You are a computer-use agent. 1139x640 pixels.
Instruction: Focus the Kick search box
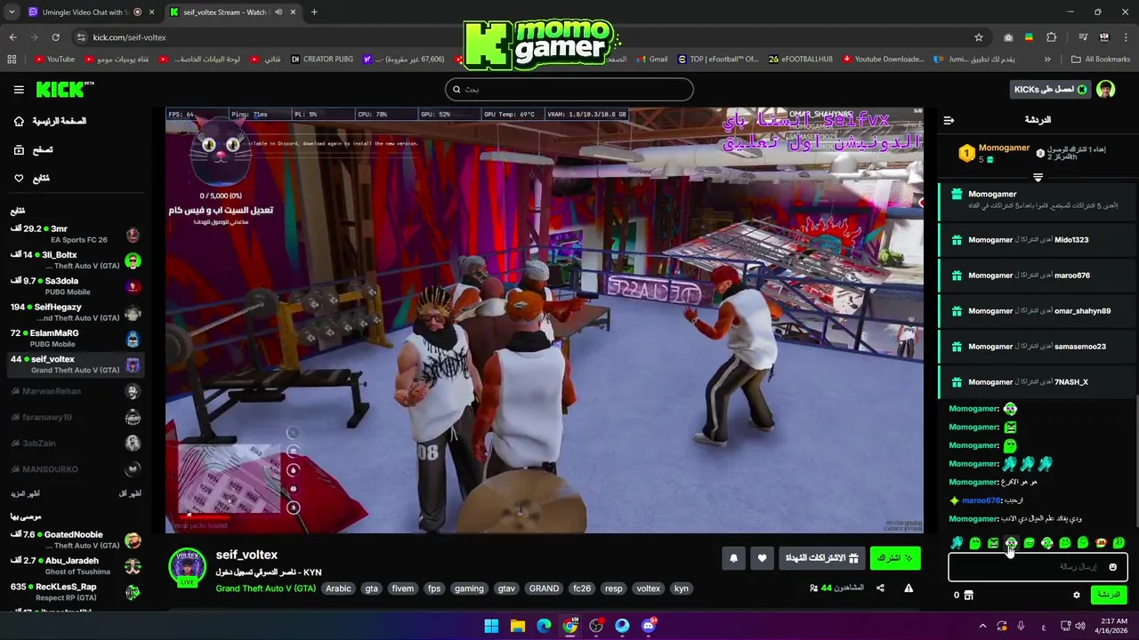(x=569, y=89)
